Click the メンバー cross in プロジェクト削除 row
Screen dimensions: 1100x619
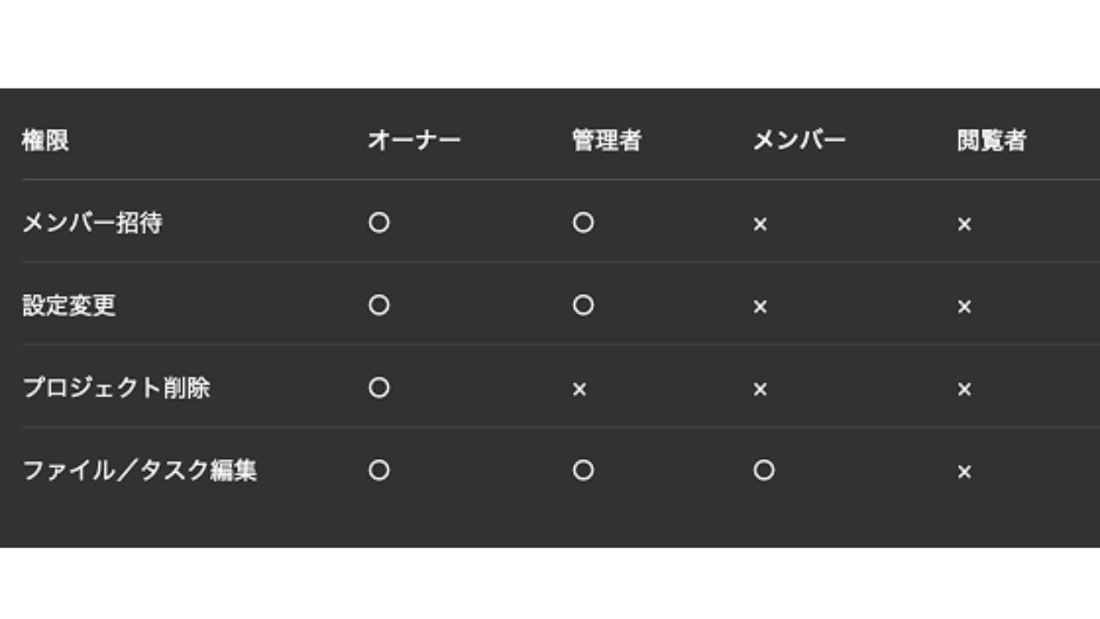point(760,389)
